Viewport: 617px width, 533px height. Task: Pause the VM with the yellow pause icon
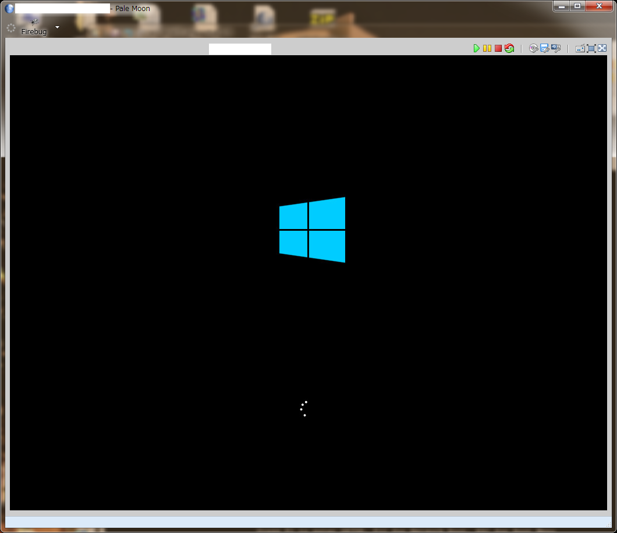coord(487,48)
